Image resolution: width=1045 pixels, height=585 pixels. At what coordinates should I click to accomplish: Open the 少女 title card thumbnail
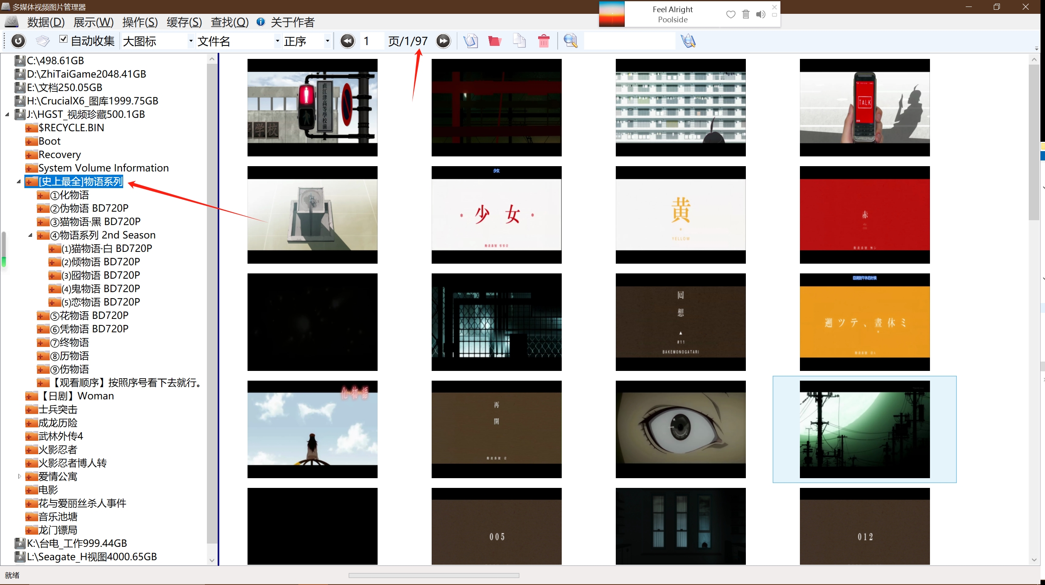(x=497, y=215)
